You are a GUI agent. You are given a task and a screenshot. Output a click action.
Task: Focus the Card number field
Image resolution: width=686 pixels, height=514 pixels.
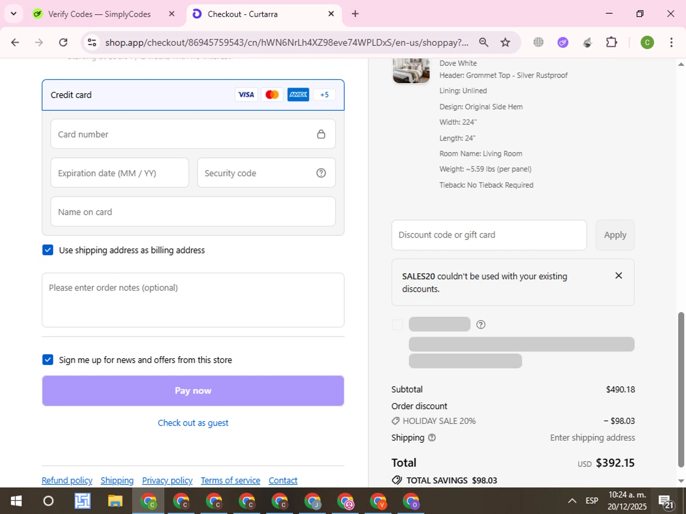pyautogui.click(x=193, y=134)
